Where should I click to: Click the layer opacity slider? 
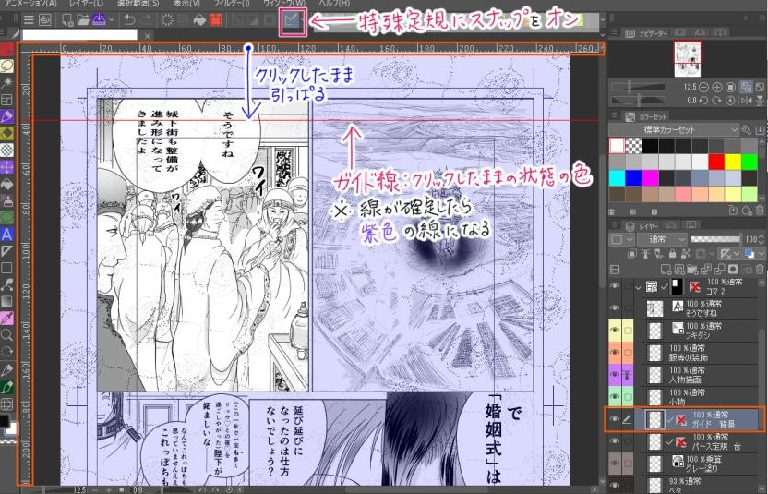pyautogui.click(x=715, y=239)
